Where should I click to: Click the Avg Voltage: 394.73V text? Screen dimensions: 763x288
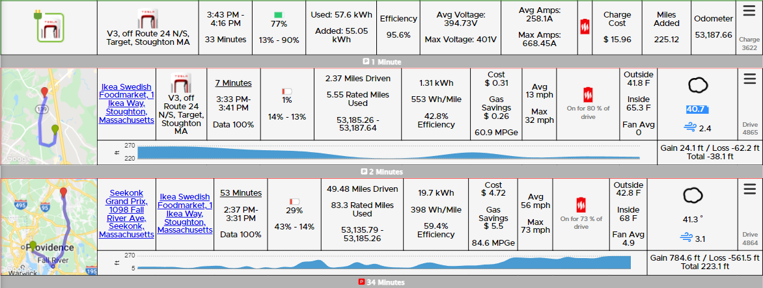click(x=461, y=19)
